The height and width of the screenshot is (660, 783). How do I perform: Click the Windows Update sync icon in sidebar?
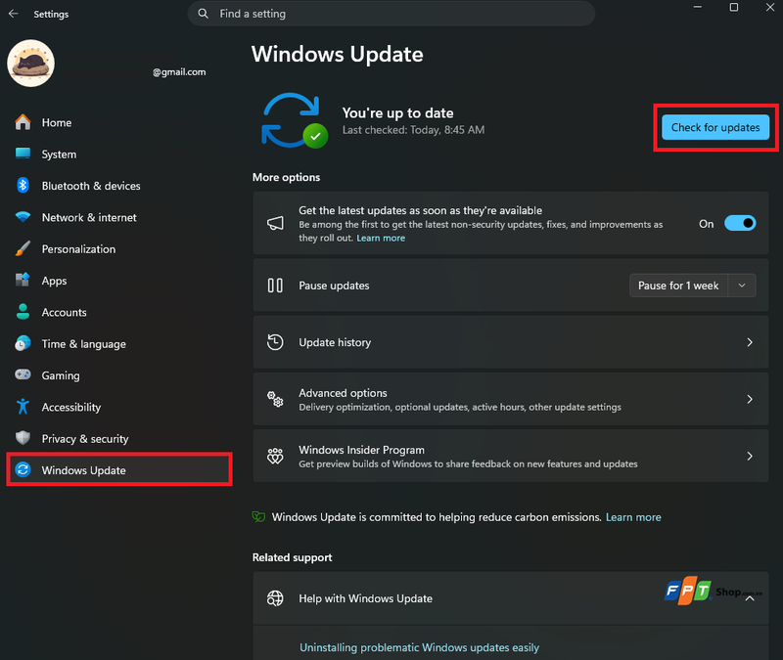pos(23,469)
